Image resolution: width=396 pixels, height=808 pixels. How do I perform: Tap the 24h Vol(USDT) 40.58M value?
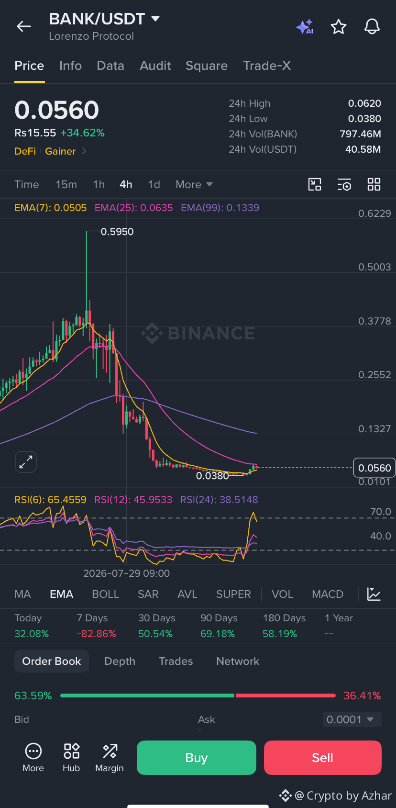click(x=363, y=149)
